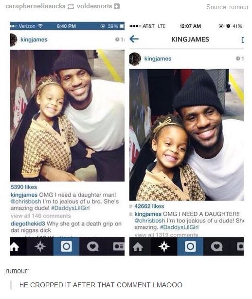Open the Profile card icon in left screenshot
This screenshot has width=252, height=299.
119,246
